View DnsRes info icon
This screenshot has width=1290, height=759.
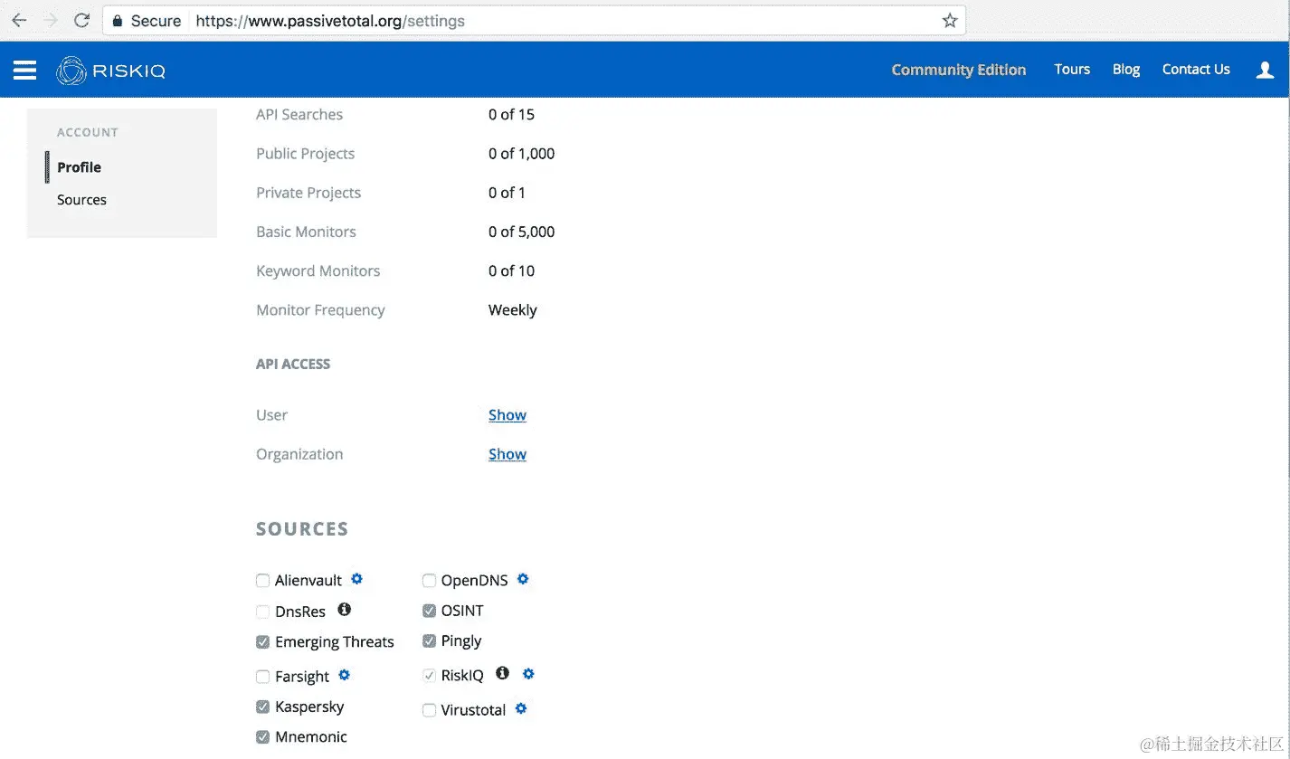[x=344, y=610]
